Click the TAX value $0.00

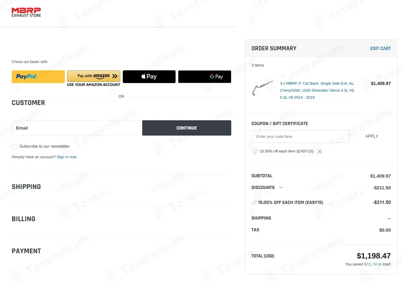[x=385, y=230]
